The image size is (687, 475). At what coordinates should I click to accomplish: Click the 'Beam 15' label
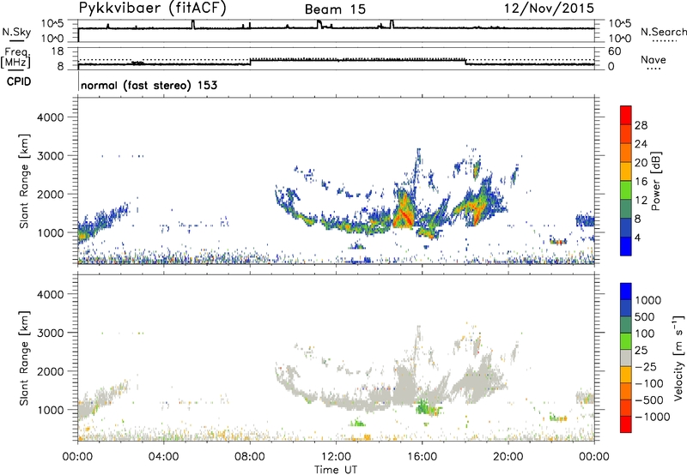click(335, 9)
